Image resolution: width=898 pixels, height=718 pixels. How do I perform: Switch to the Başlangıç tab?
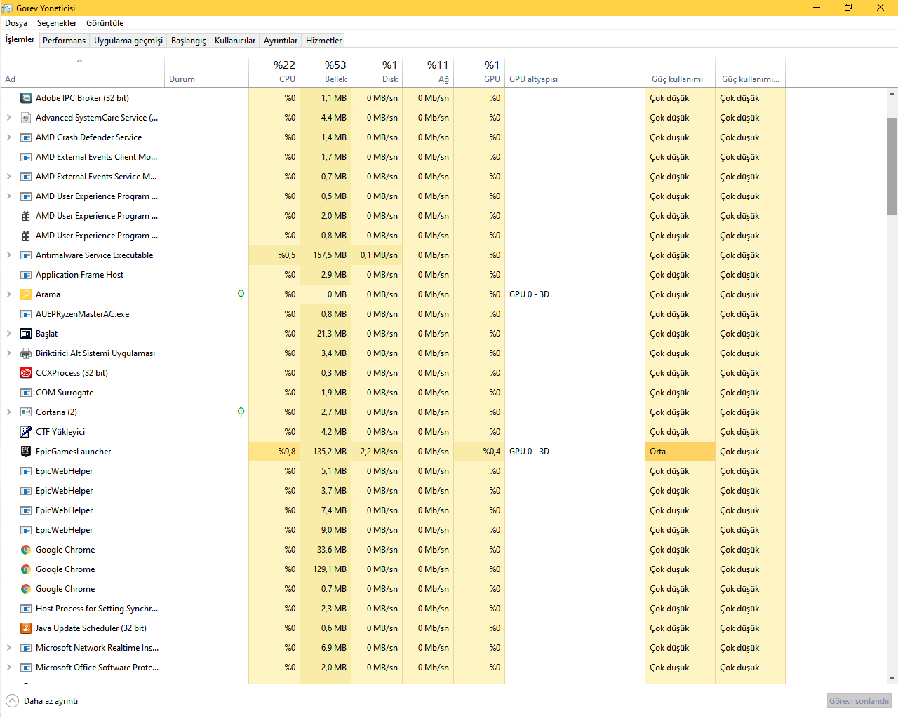click(x=189, y=41)
